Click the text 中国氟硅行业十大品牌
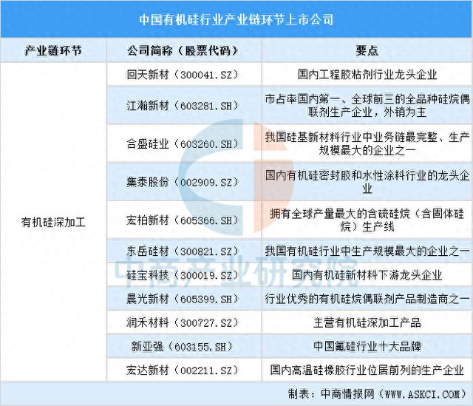The width and height of the screenshot is (473, 406). coord(367,346)
